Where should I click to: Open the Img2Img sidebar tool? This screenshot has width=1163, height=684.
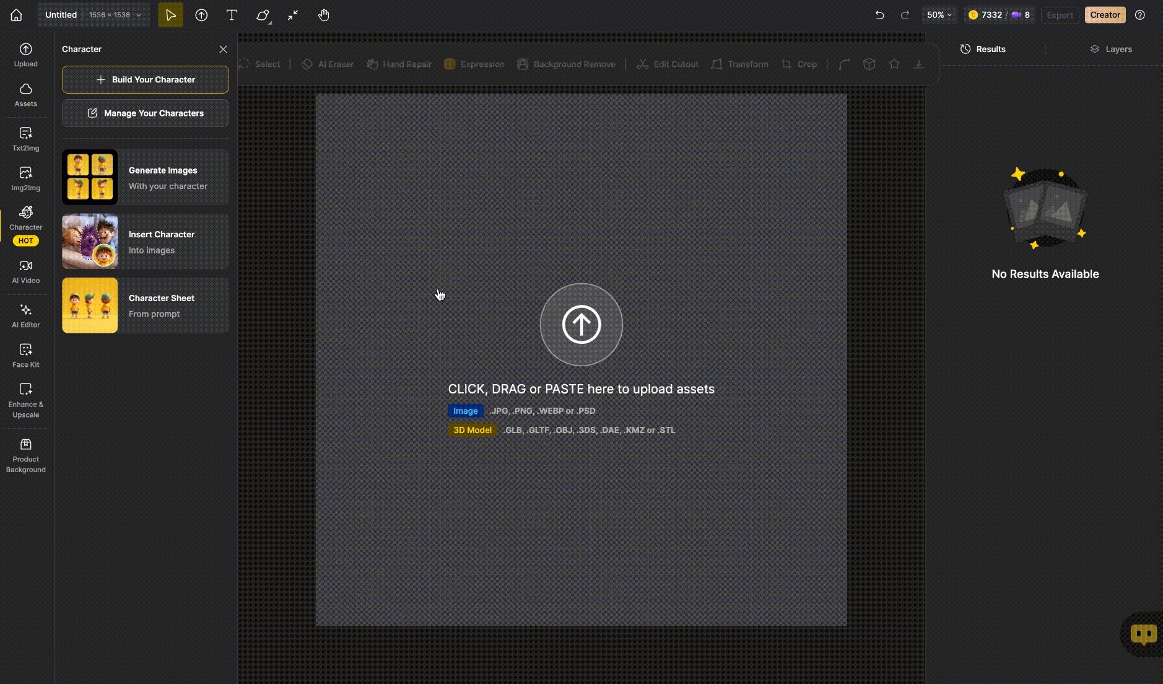coord(25,178)
